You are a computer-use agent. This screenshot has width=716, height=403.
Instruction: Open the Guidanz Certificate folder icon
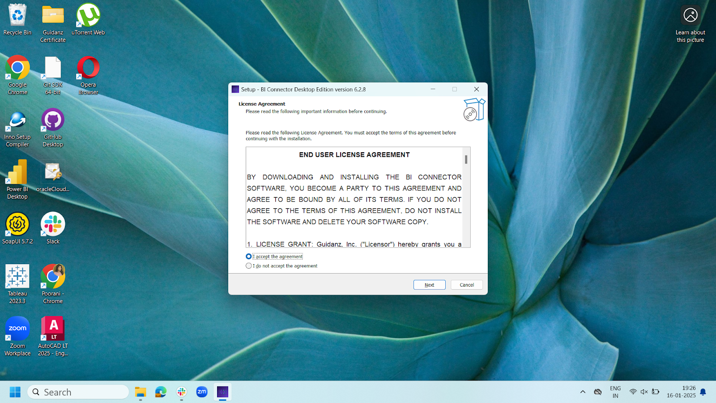coord(53,23)
